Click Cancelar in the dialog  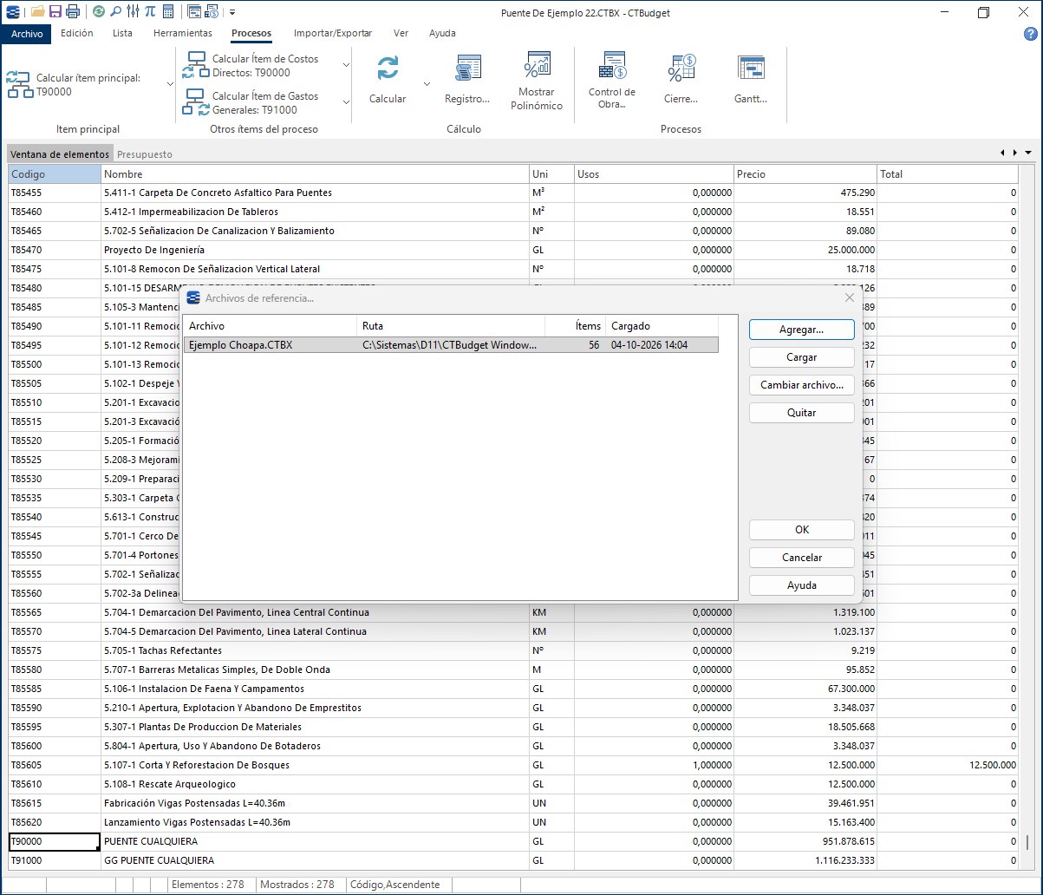802,558
